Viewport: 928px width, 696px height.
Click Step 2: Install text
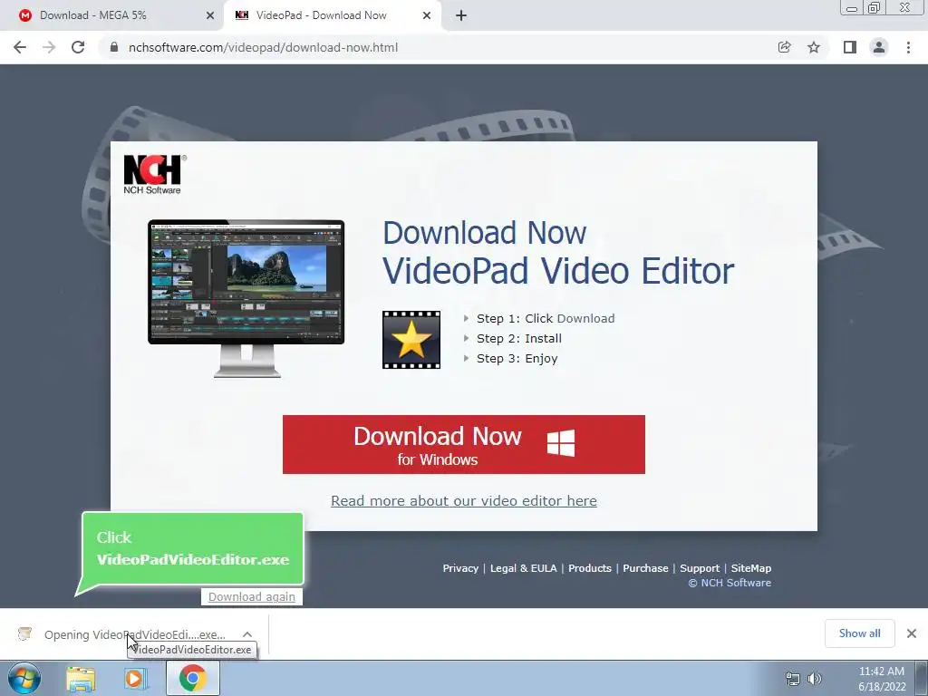pos(519,339)
